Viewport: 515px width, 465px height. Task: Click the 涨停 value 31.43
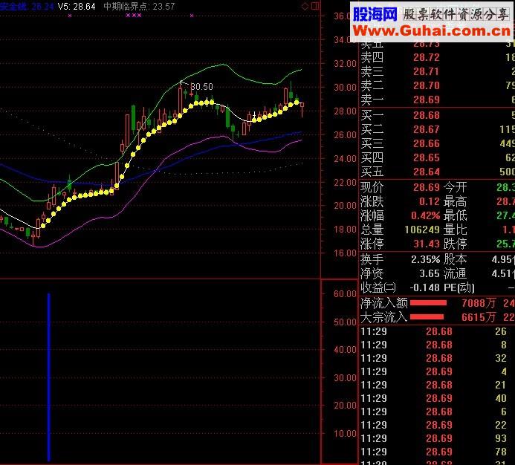tap(427, 244)
